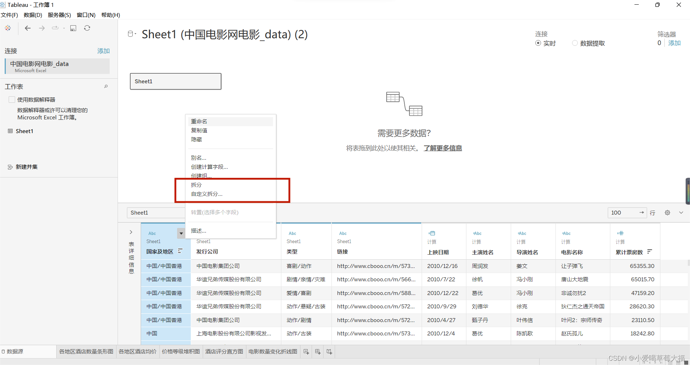
Task: Open the data source cylinder icon beside title
Action: tap(131, 34)
